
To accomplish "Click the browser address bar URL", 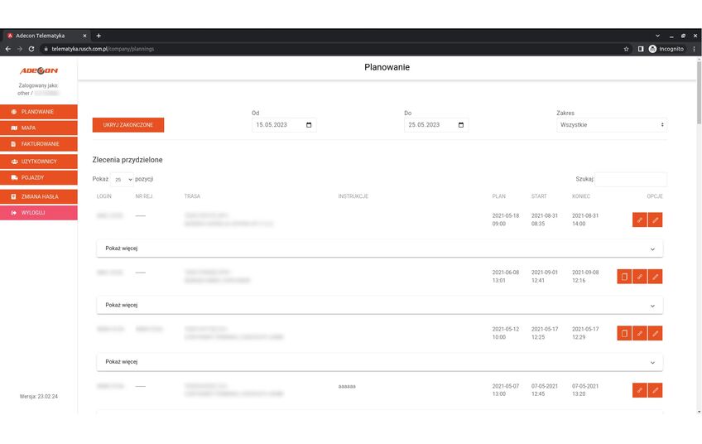I will (103, 49).
